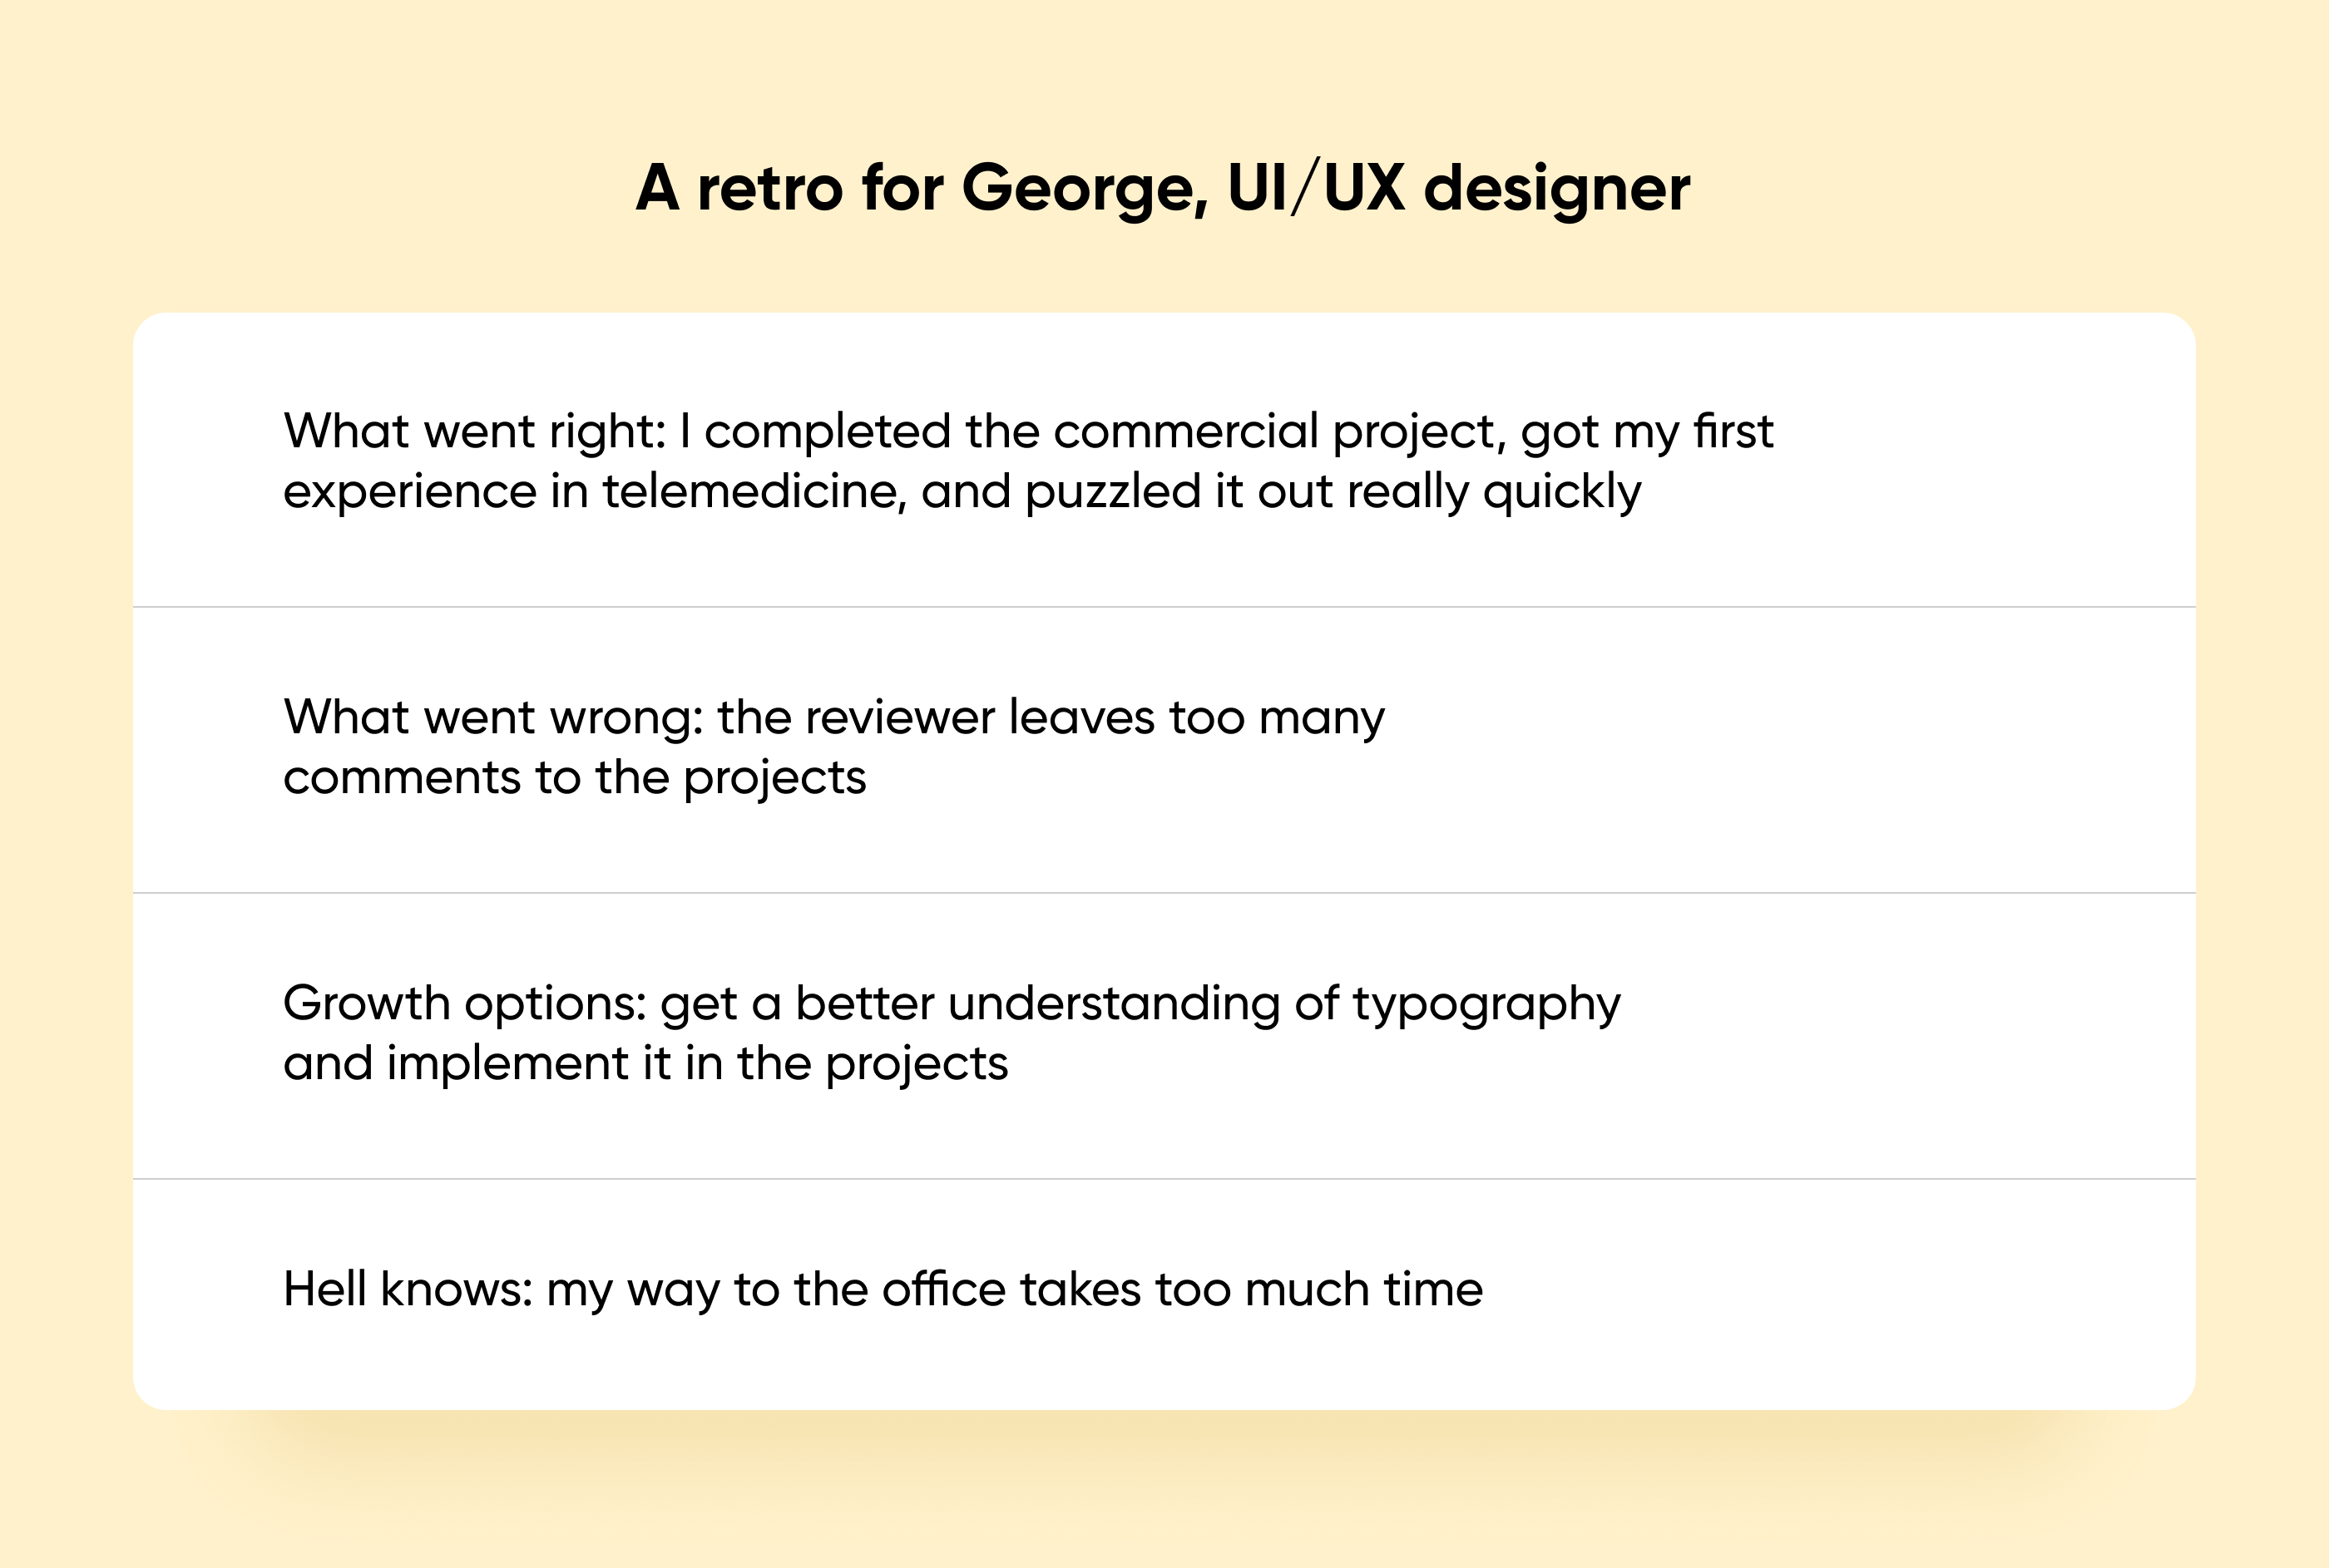Select the "Growth options" row
Viewport: 2329px width, 1568px height.
(x=1164, y=1036)
